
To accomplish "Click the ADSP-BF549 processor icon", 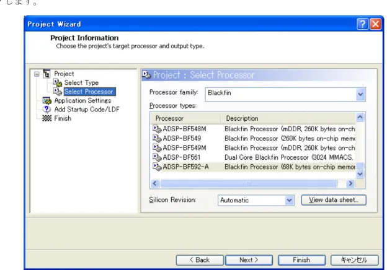I will click(x=157, y=138).
